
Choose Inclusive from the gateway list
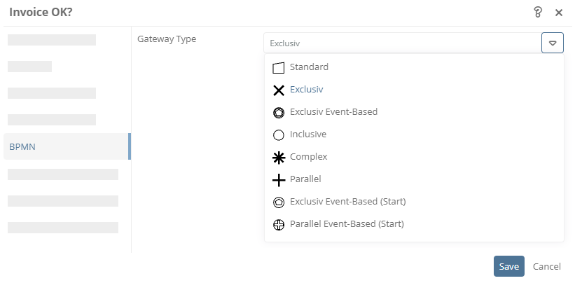(308, 134)
